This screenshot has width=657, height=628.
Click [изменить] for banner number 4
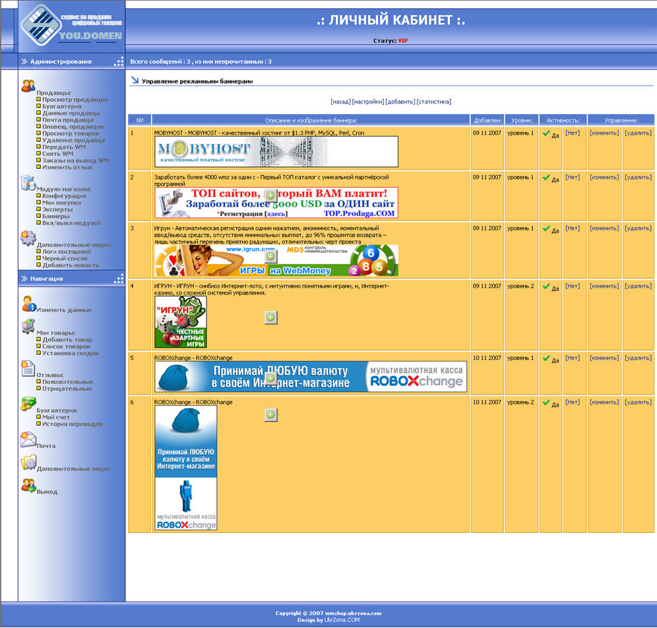coord(604,286)
